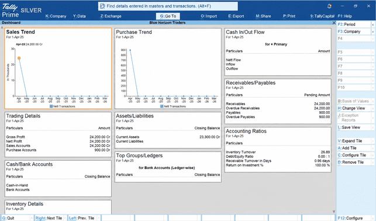Click the Overdue Payables row

pyautogui.click(x=278, y=117)
